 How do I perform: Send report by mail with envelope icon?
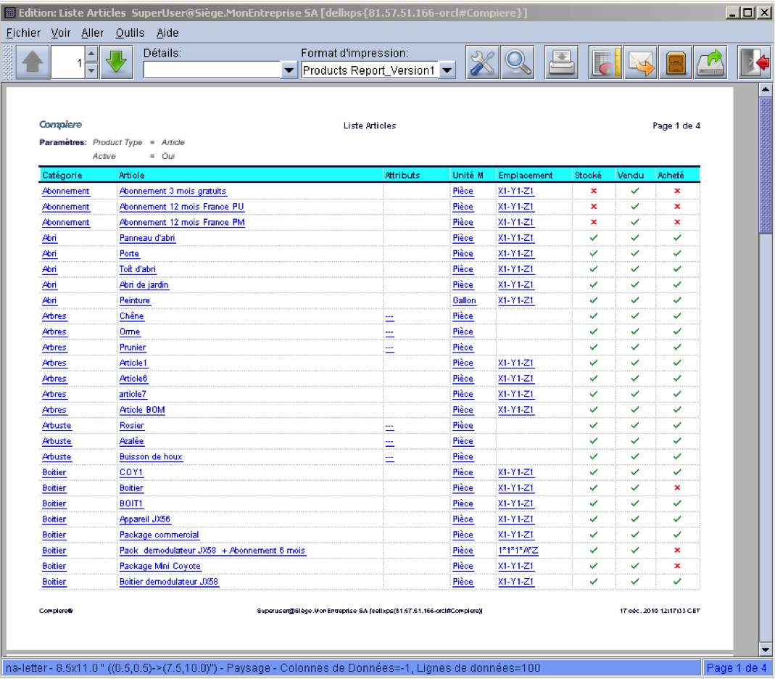[641, 62]
